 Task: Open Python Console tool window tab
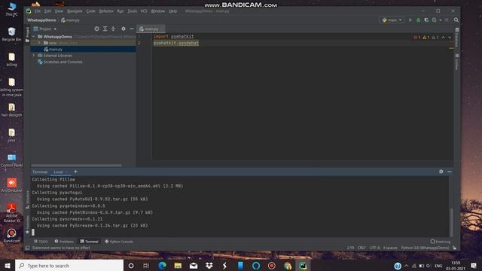(x=119, y=242)
